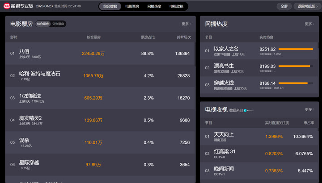
Task: Click the 票房占比 column header
Action: 148,37
